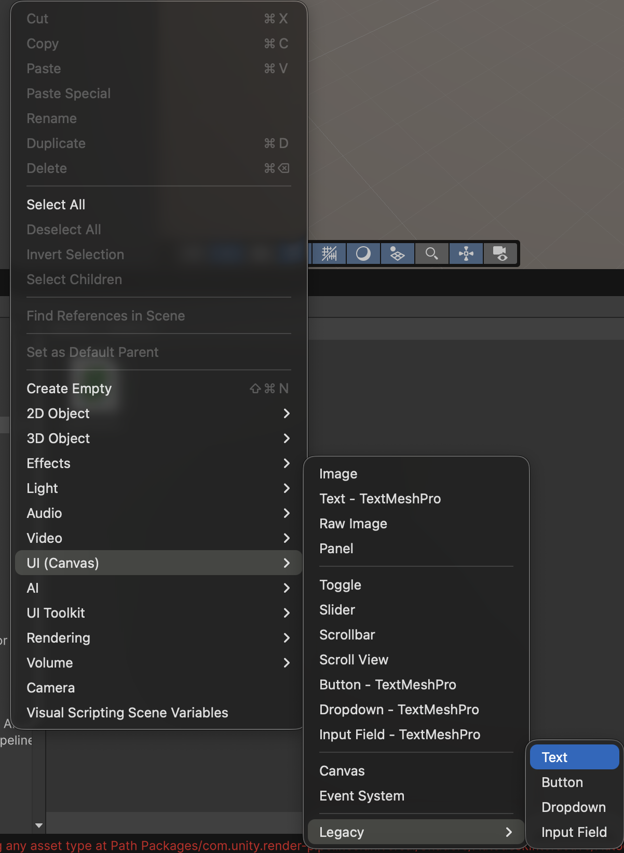Click the Rename entry
The width and height of the screenshot is (624, 853).
pos(158,118)
